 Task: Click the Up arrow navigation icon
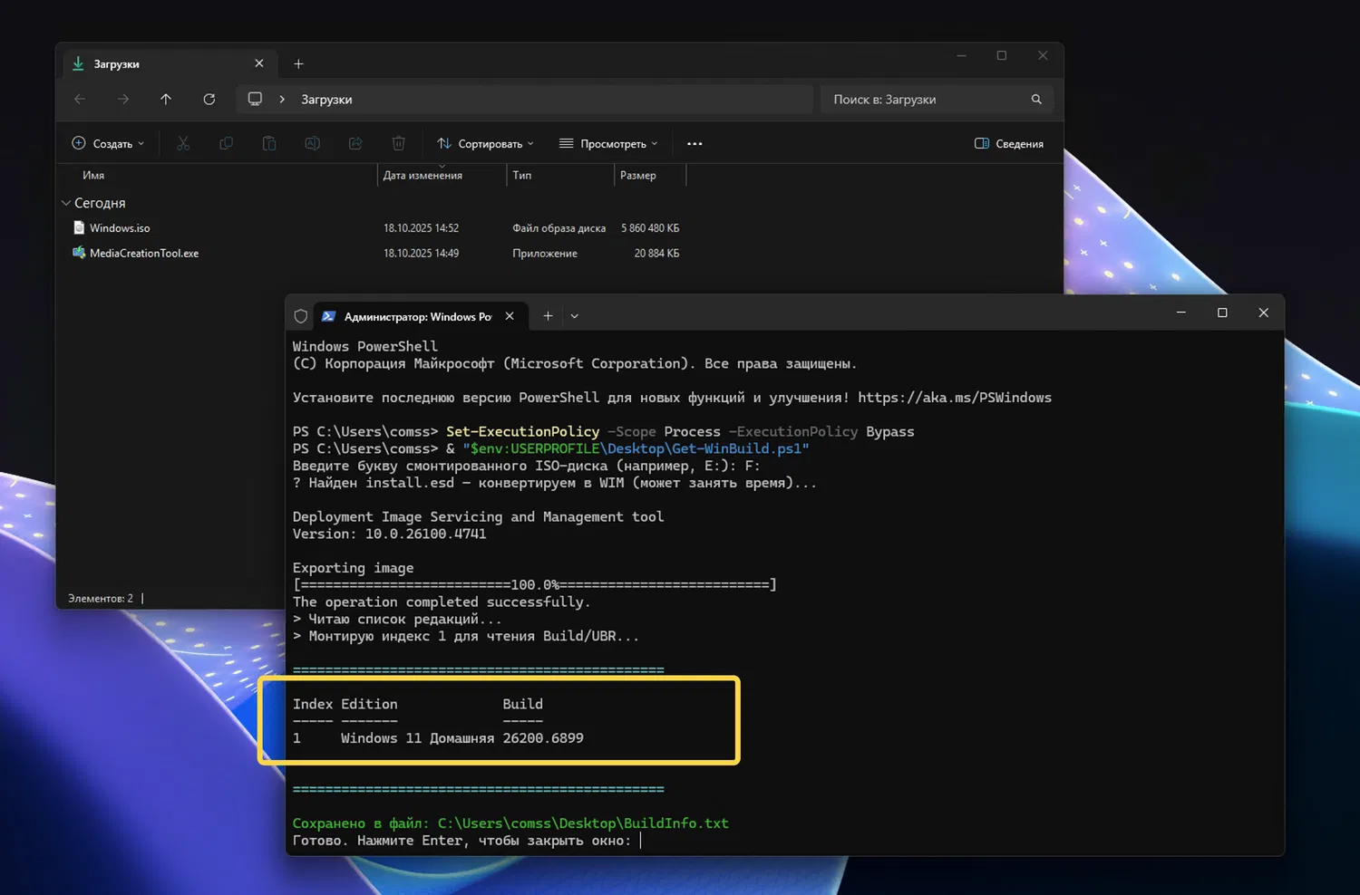[166, 100]
